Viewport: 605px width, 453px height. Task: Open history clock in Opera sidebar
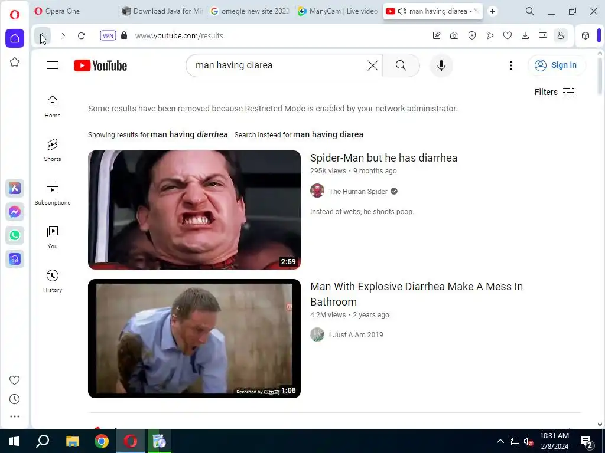click(15, 399)
